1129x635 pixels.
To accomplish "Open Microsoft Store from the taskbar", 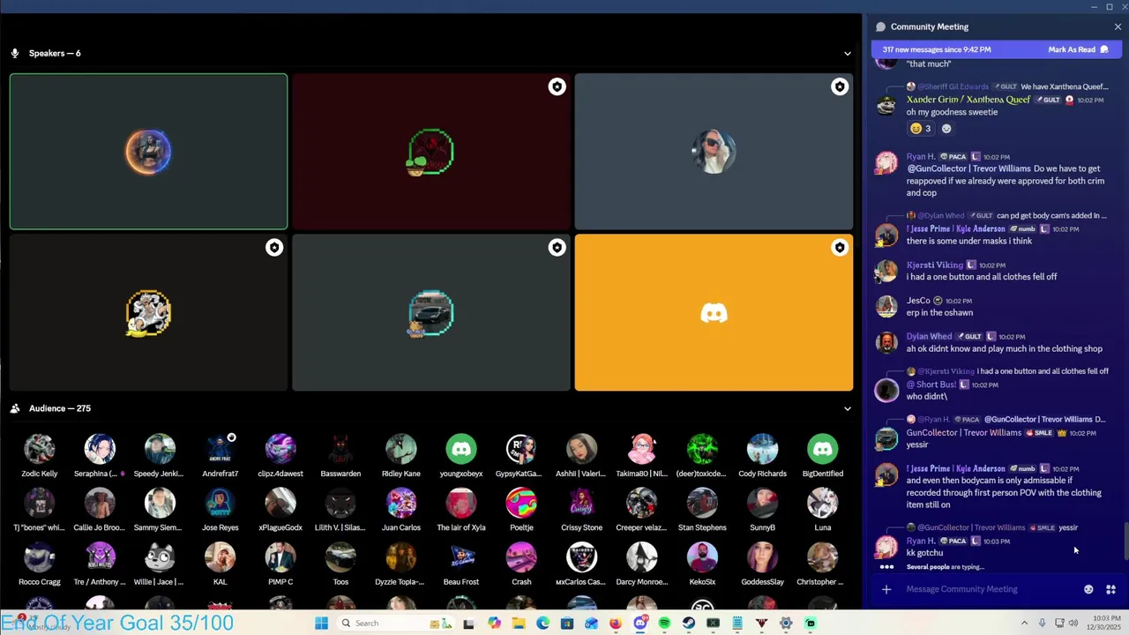I will (567, 623).
